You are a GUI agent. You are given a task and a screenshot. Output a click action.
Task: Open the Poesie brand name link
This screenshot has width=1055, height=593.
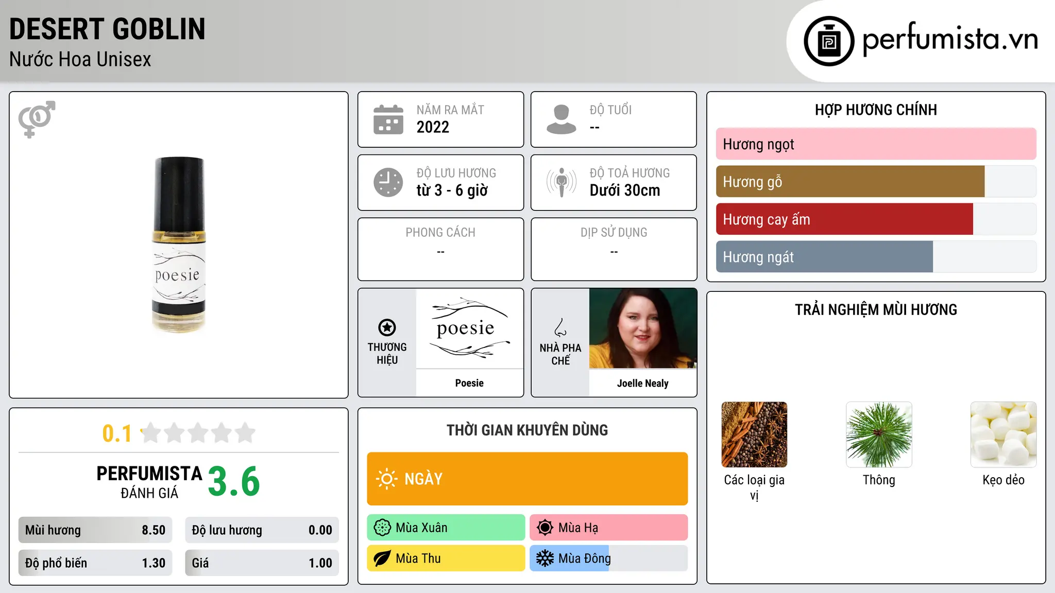point(469,383)
